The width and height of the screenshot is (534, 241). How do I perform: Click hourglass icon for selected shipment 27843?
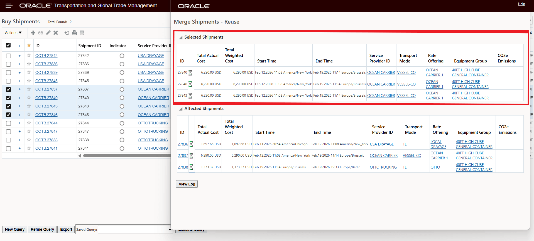pyautogui.click(x=190, y=96)
